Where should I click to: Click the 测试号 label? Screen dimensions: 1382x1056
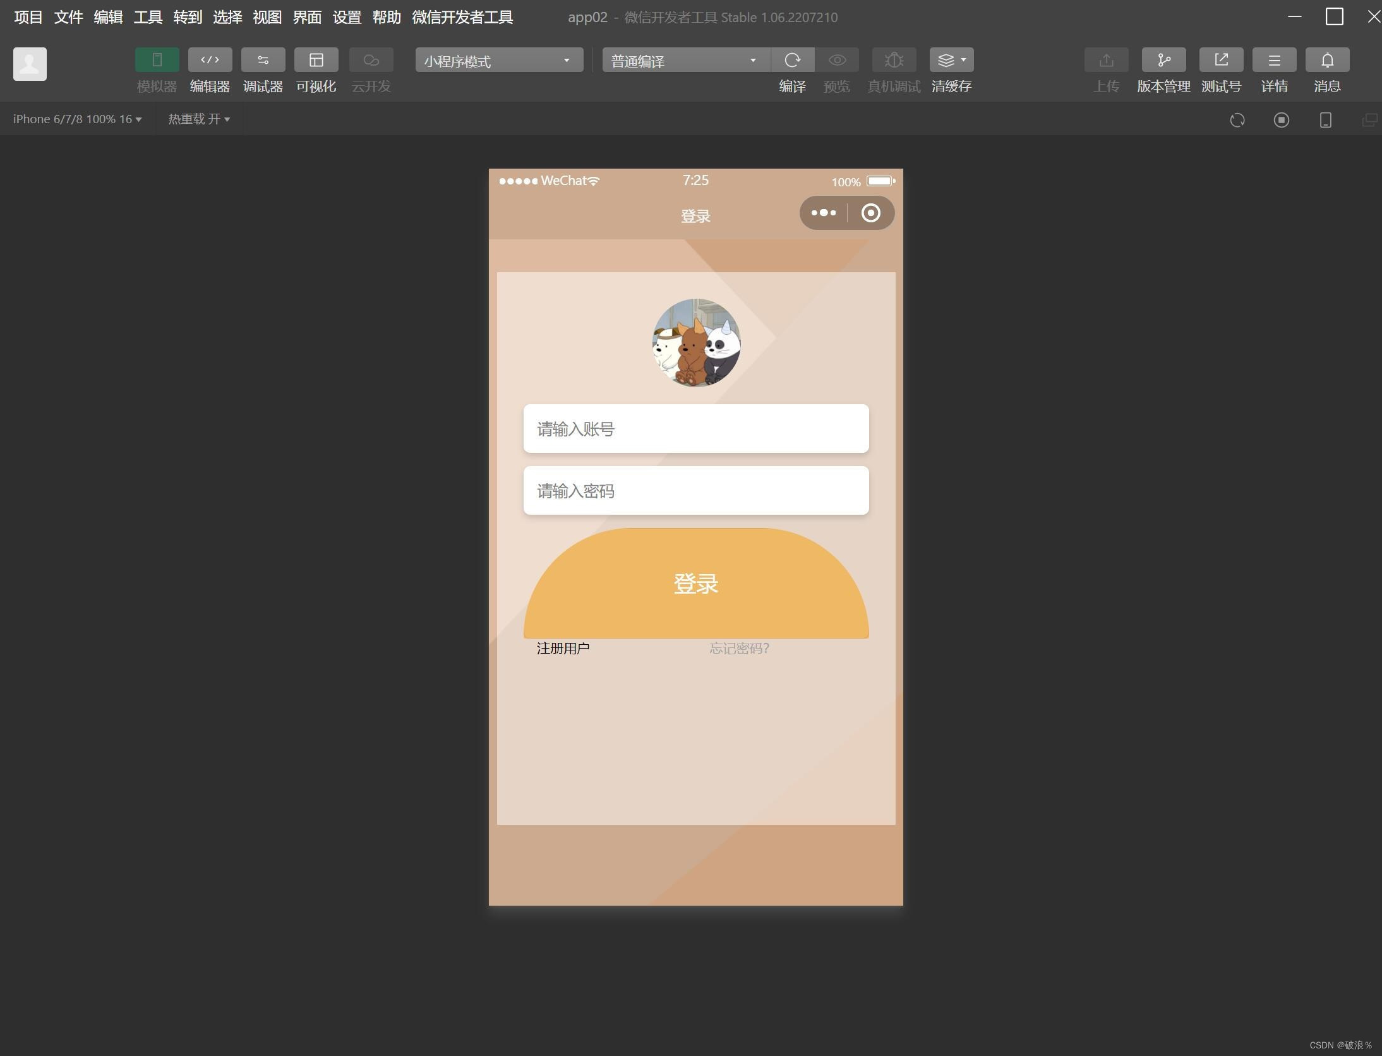(x=1221, y=87)
